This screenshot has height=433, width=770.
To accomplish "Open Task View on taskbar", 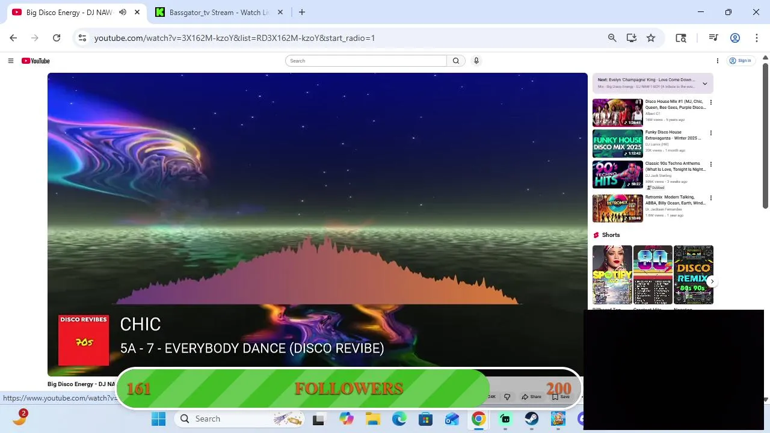I will click(318, 419).
